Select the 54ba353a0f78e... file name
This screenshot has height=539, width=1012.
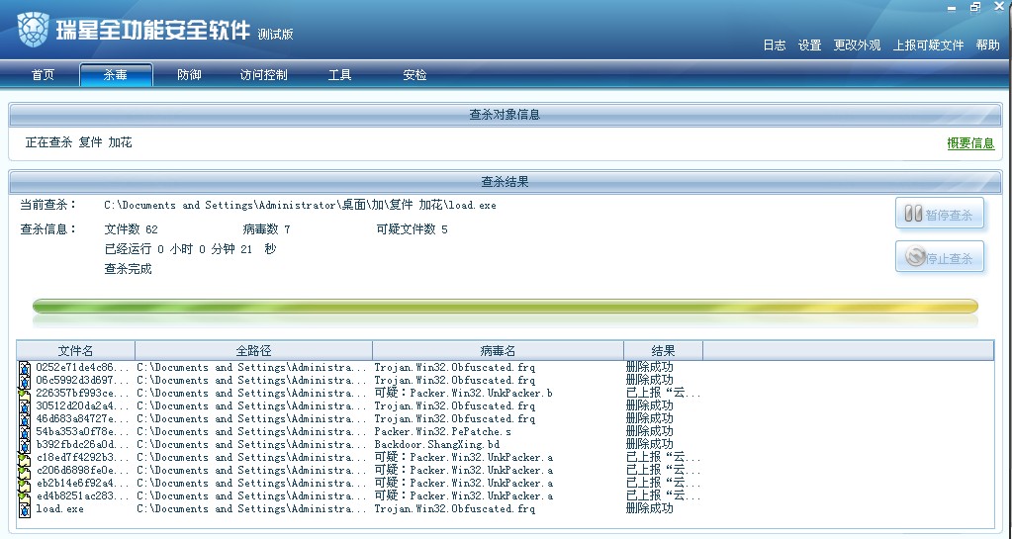(83, 432)
